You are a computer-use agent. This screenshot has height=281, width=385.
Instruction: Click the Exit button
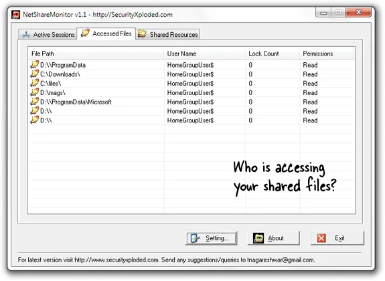(337, 238)
